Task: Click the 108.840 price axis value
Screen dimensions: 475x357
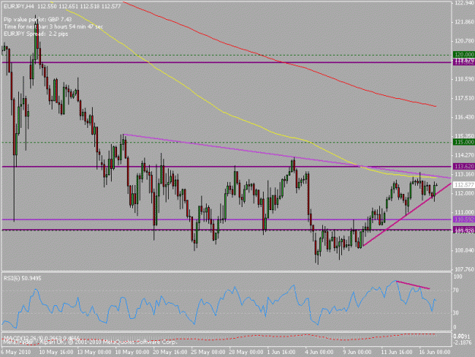Action: pyautogui.click(x=464, y=250)
